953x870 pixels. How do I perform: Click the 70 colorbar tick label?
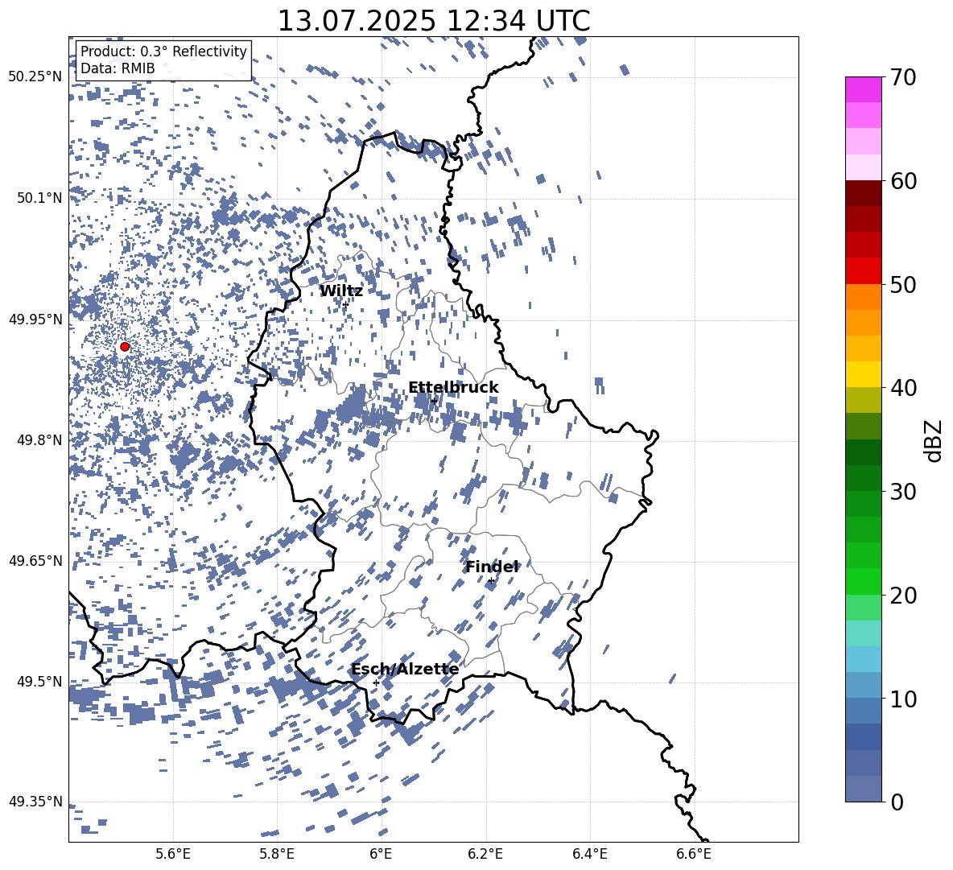(x=903, y=78)
